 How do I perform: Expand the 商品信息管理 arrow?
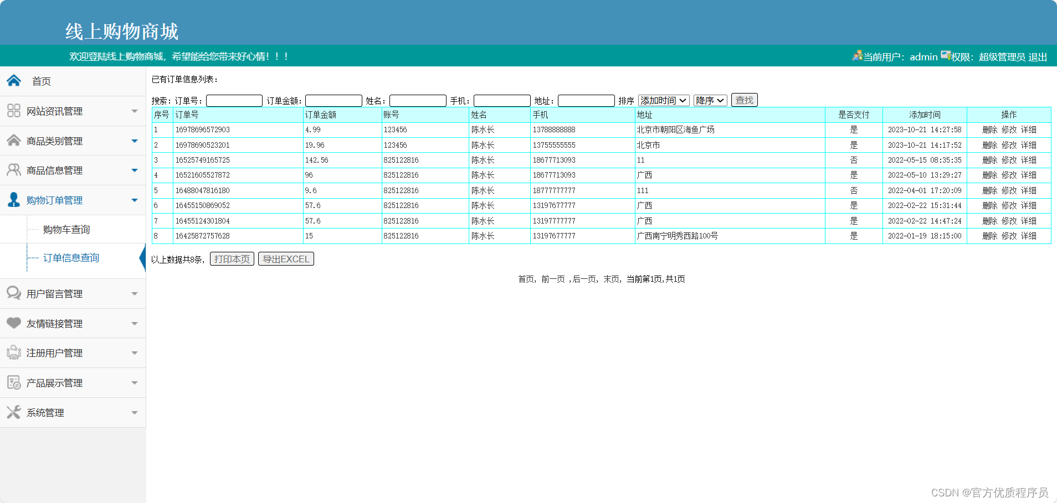pyautogui.click(x=135, y=170)
